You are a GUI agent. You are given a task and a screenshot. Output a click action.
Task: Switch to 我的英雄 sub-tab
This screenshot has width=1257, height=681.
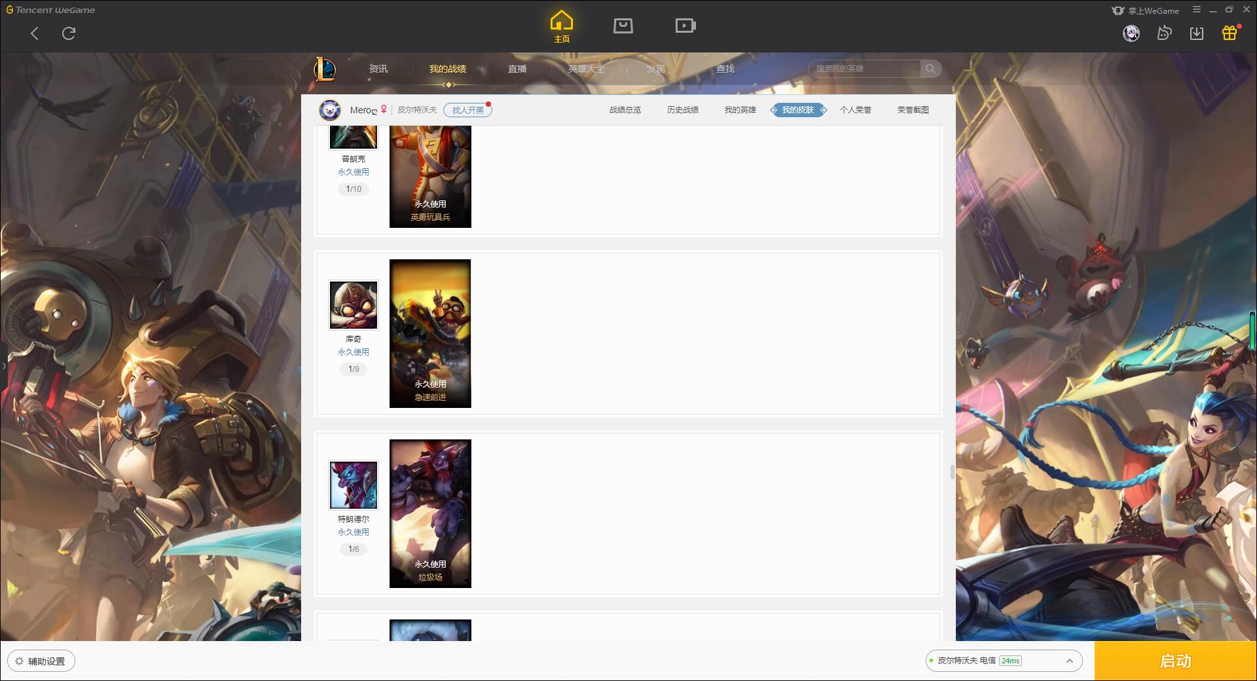[740, 110]
